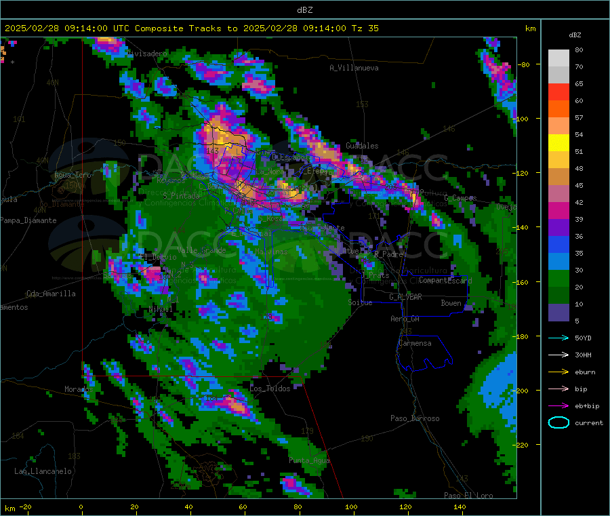This screenshot has height=516, width=610.
Task: Click the Punta_Agua map label
Action: tap(309, 461)
